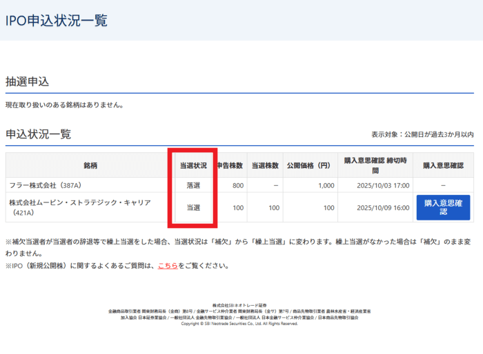This screenshot has height=354, width=483.
Task: Click the 当選株数 column header
Action: pos(264,165)
